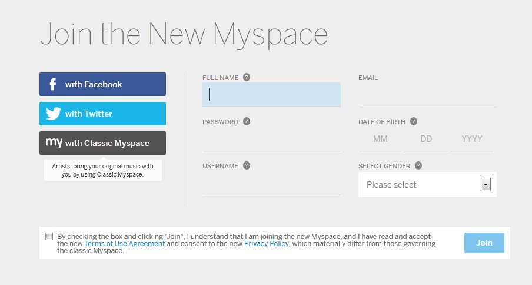Screen dimensions: 532x285
Task: Open the Terms of Use Agreement link
Action: [x=125, y=244]
